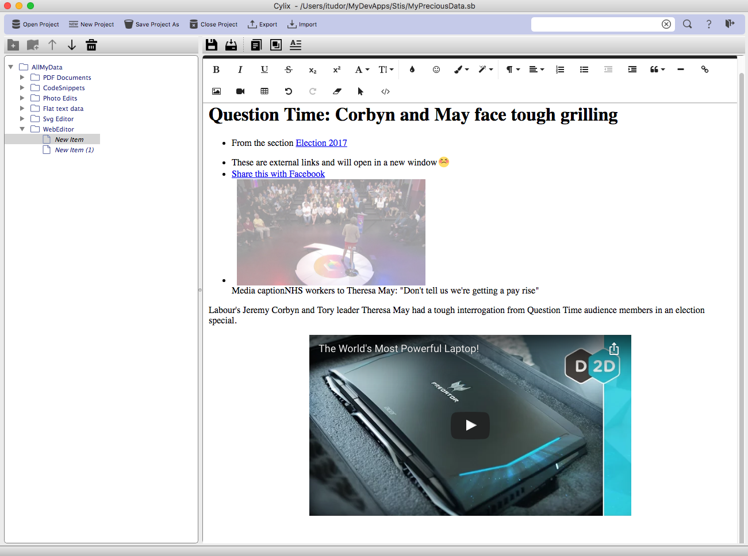Underline the selected text
Screen dimensions: 748x556
coord(264,69)
